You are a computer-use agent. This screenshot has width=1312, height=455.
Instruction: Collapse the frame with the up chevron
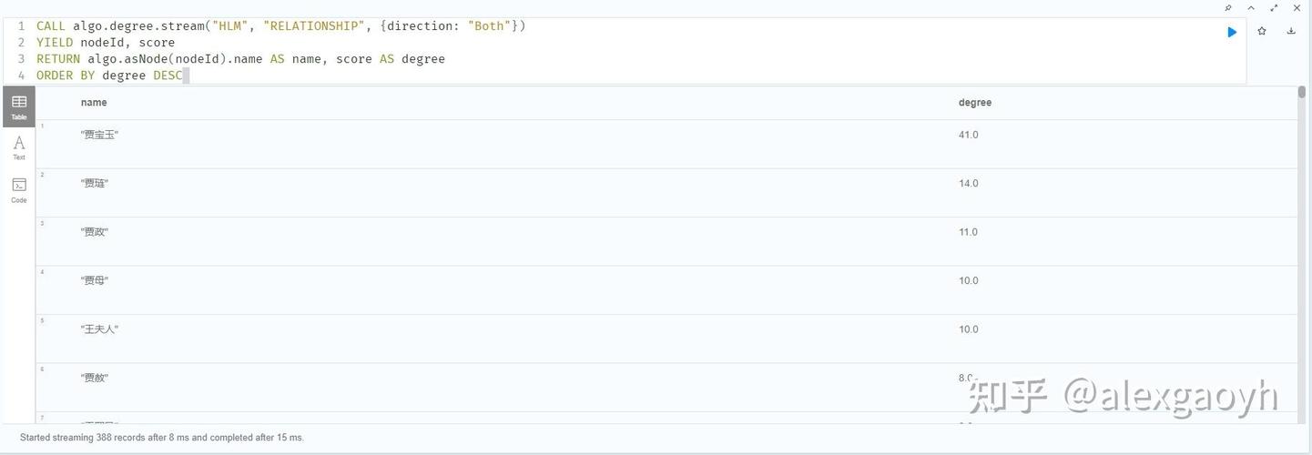point(1251,8)
